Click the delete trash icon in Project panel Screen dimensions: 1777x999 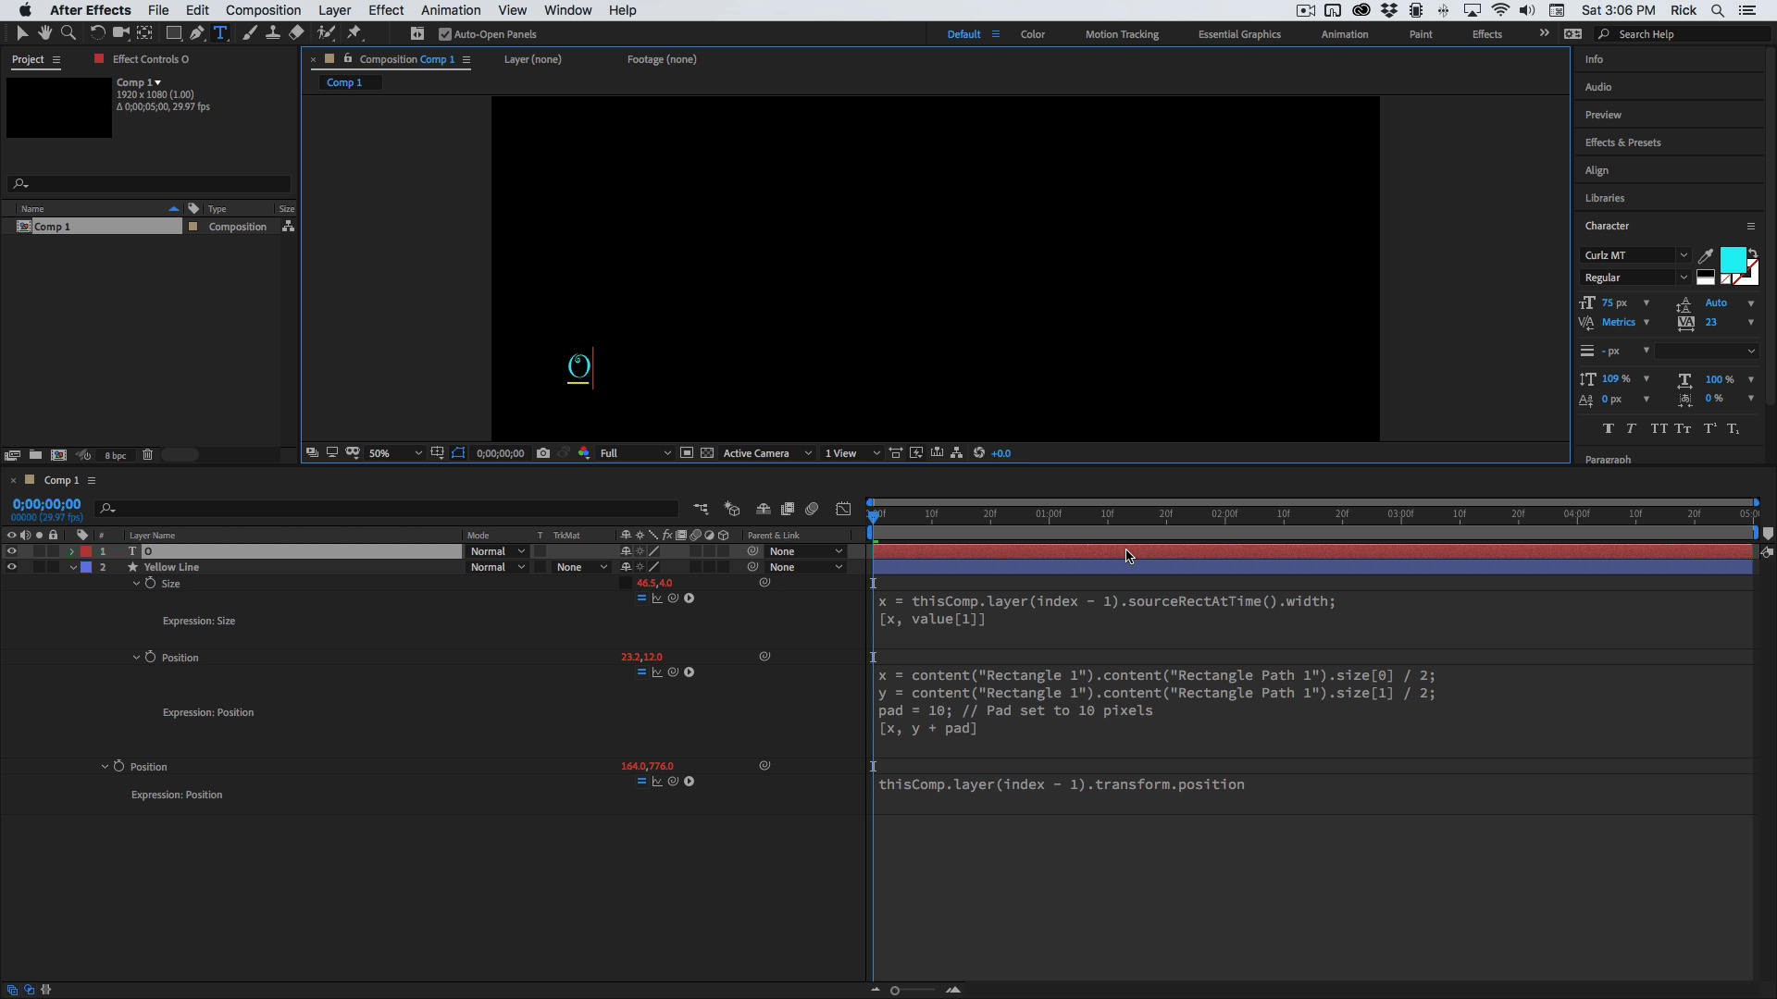pos(147,455)
